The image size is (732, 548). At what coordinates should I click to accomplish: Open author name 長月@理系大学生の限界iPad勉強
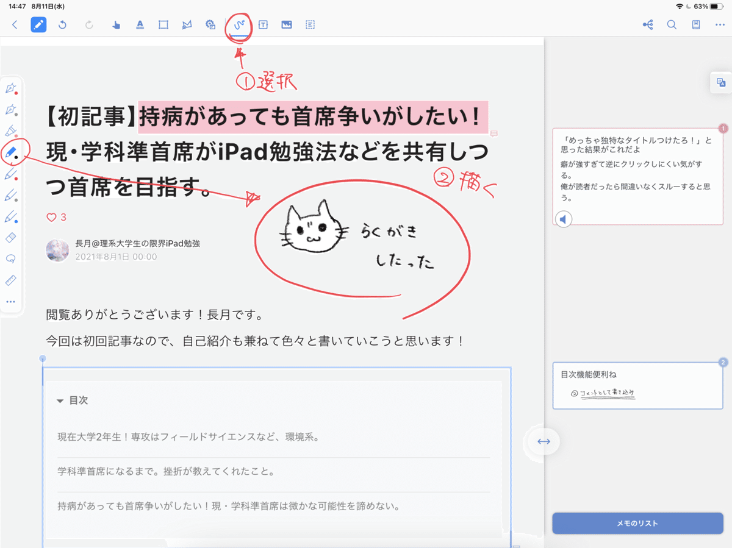(x=137, y=243)
